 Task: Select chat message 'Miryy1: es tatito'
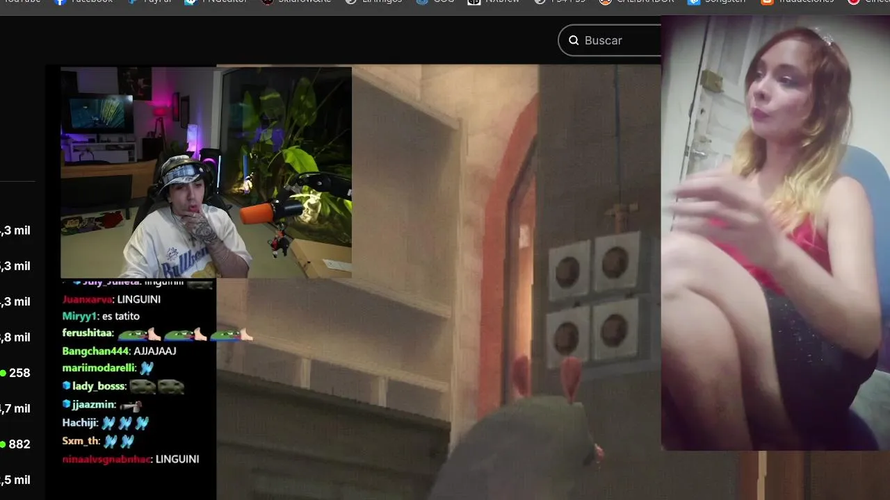pyautogui.click(x=101, y=316)
